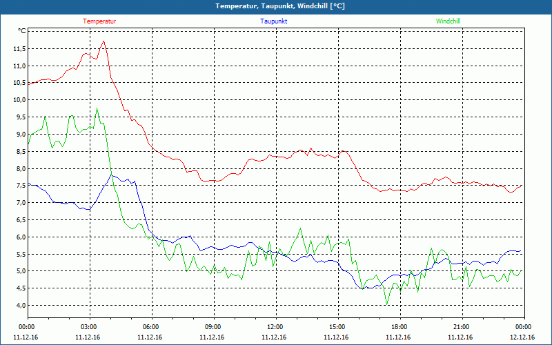Click the 15:00 time axis marker
Screen dimensions: 552x345
click(337, 327)
